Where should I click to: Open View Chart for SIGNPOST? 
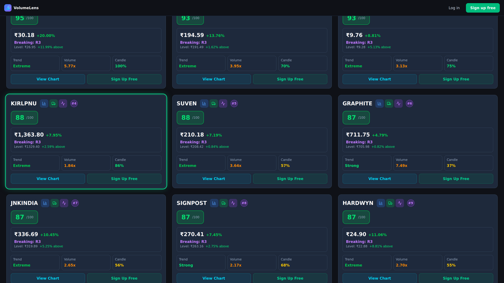click(x=214, y=278)
